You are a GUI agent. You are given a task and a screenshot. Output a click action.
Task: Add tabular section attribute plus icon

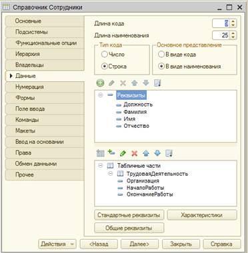tap(111, 152)
